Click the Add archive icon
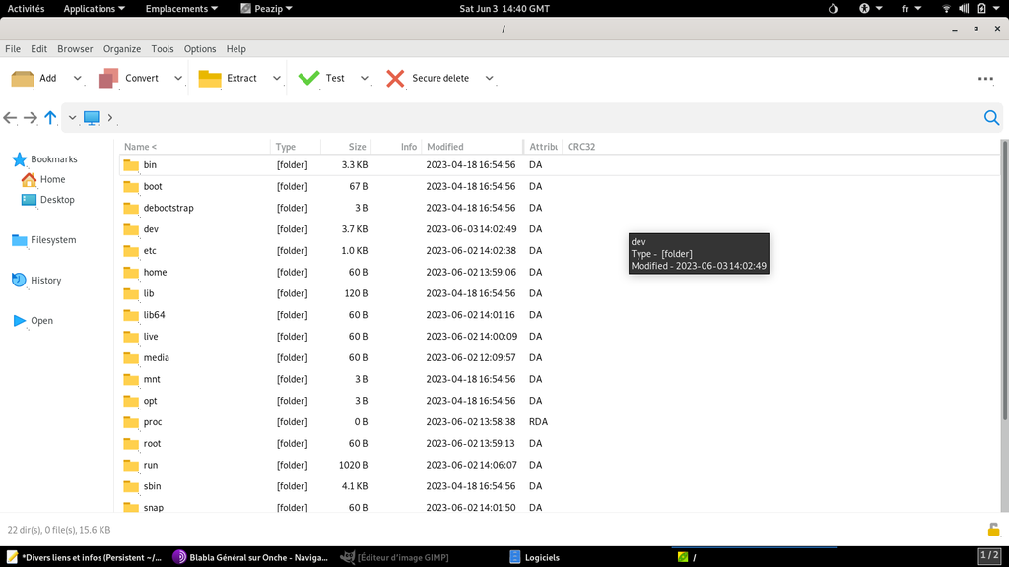This screenshot has width=1009, height=567. pos(23,78)
